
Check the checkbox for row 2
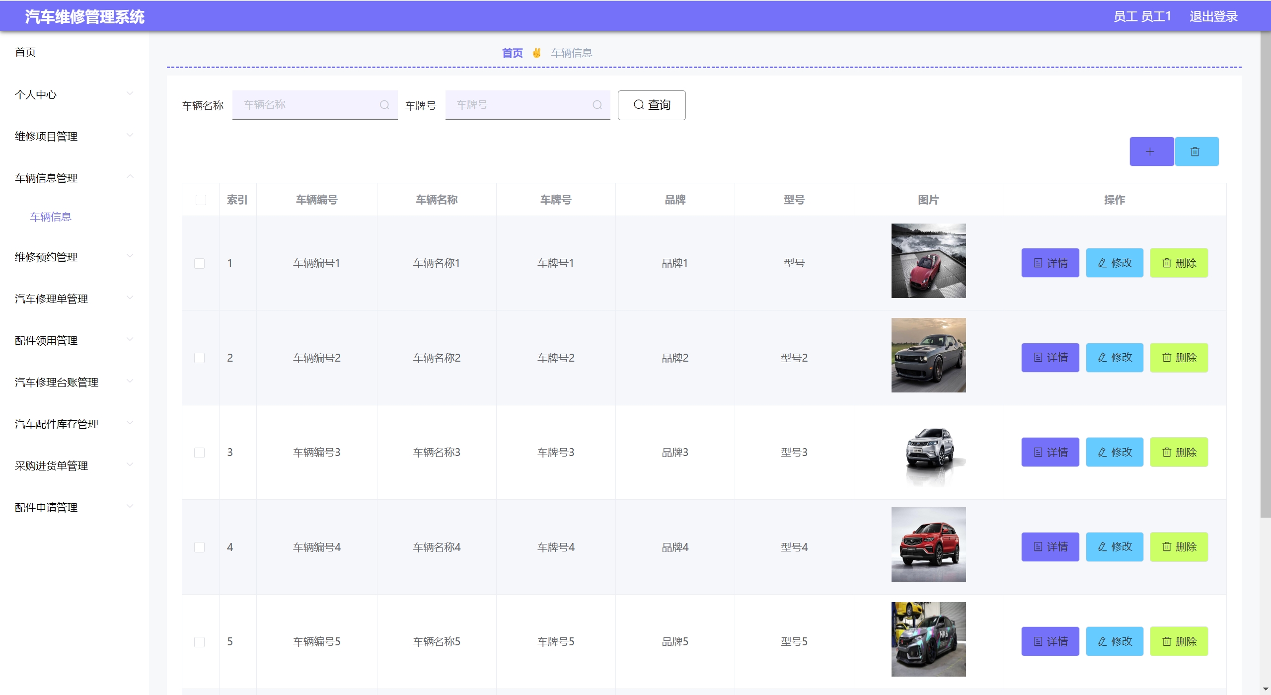tap(199, 358)
